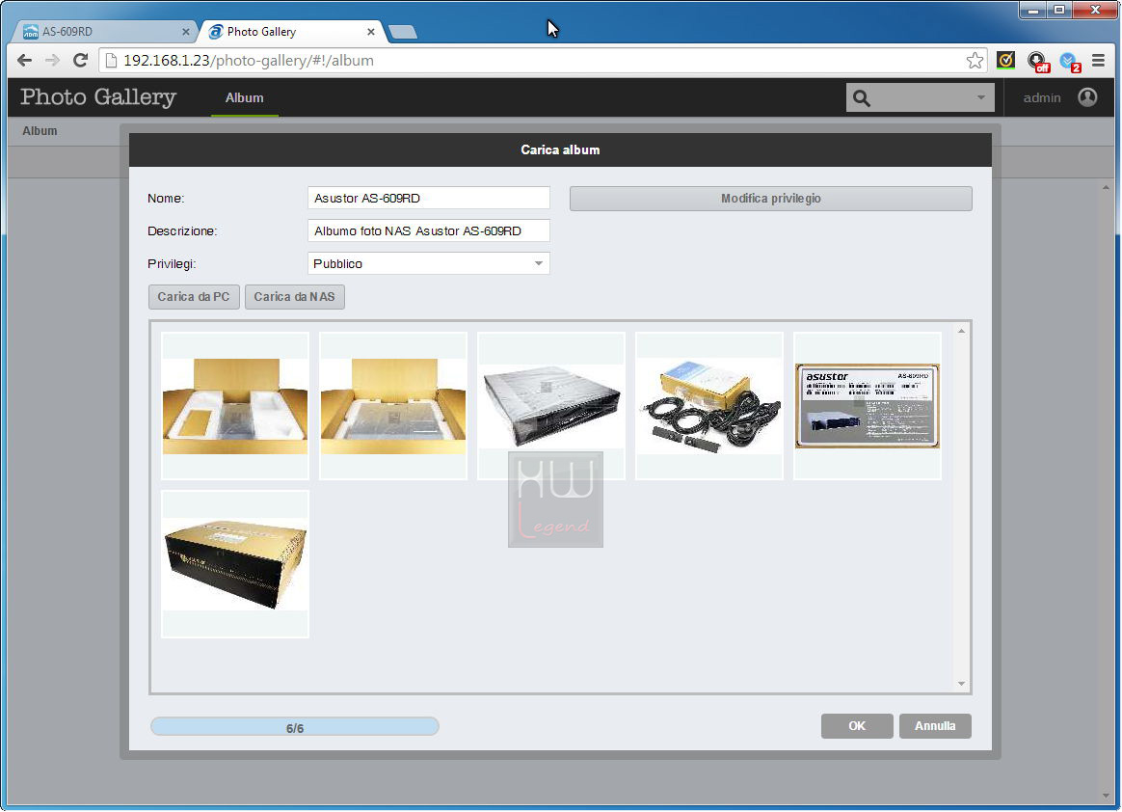This screenshot has height=812, width=1122.
Task: Click the yellow checkmark extension icon
Action: click(1005, 61)
